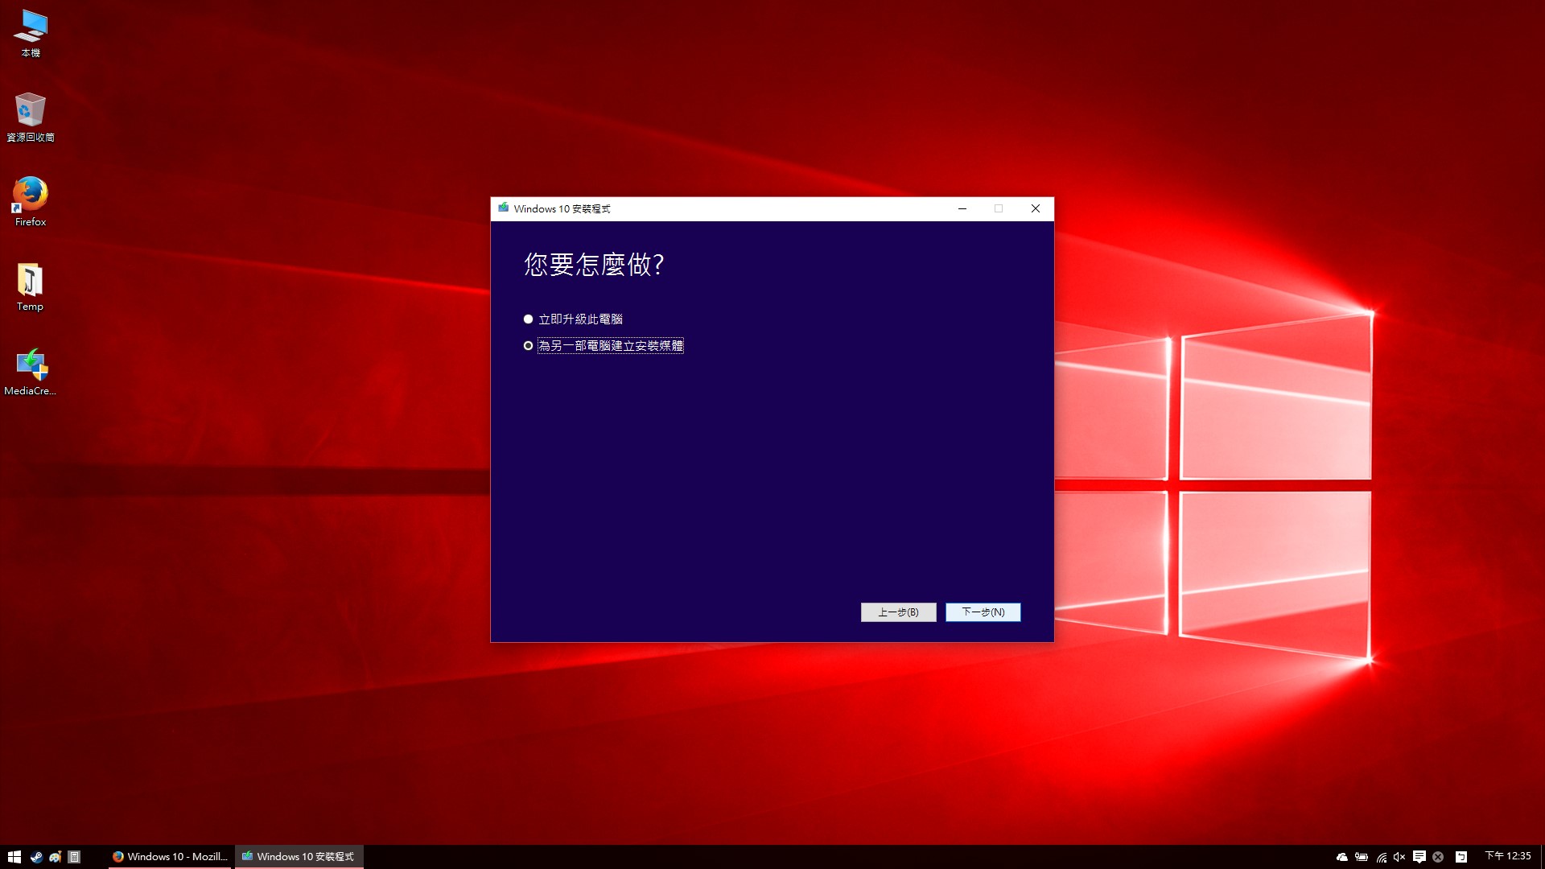Launch Paint from the taskbar palette icon
Viewport: 1545px width, 869px height.
click(56, 857)
